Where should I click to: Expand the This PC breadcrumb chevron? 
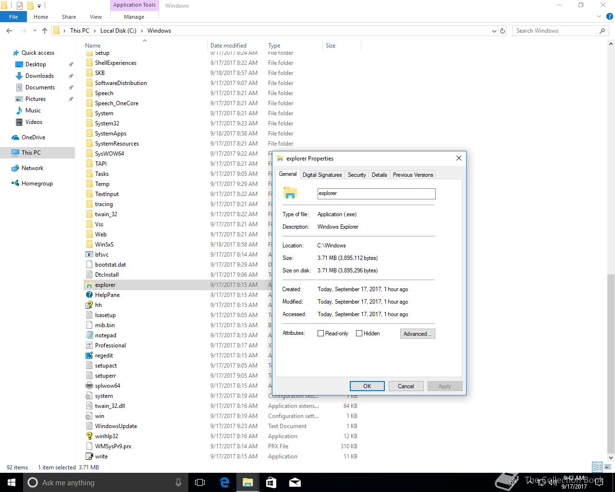pyautogui.click(x=95, y=31)
